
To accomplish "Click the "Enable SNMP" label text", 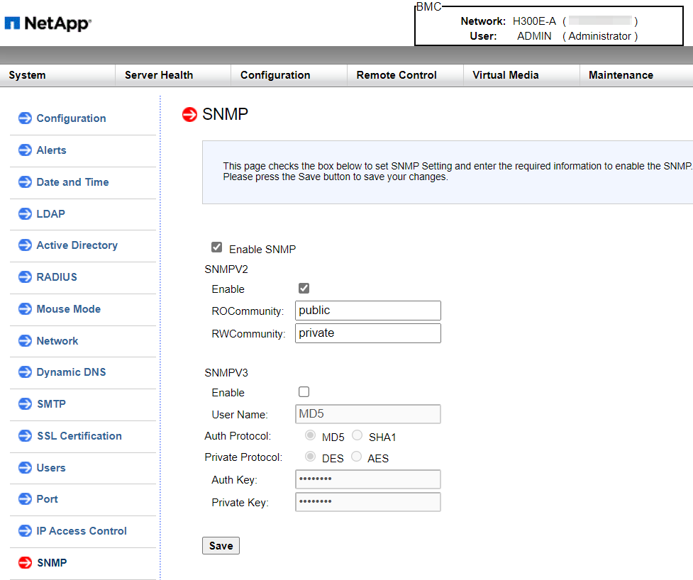I will coord(262,250).
